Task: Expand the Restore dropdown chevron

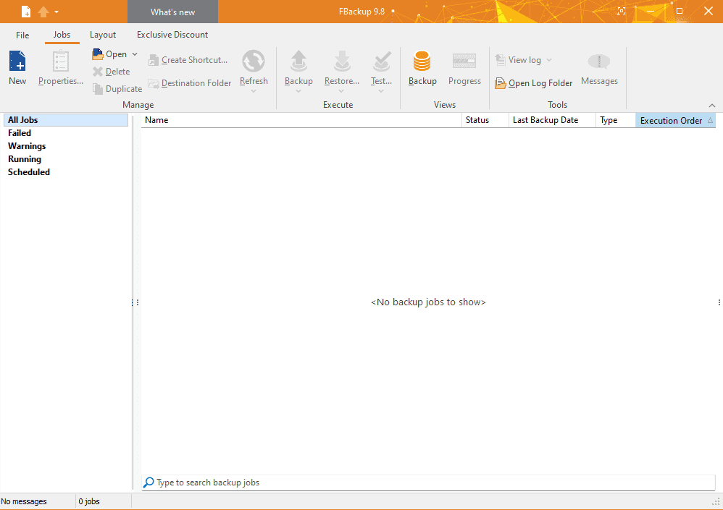Action: point(341,91)
